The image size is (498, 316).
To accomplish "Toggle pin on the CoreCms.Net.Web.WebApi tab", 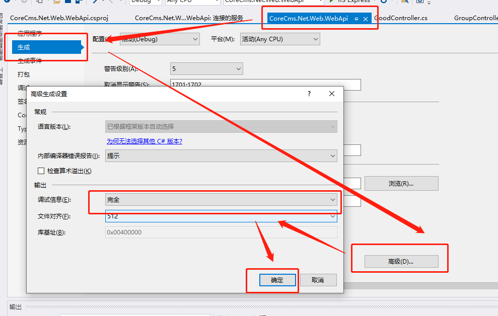I will (x=356, y=19).
